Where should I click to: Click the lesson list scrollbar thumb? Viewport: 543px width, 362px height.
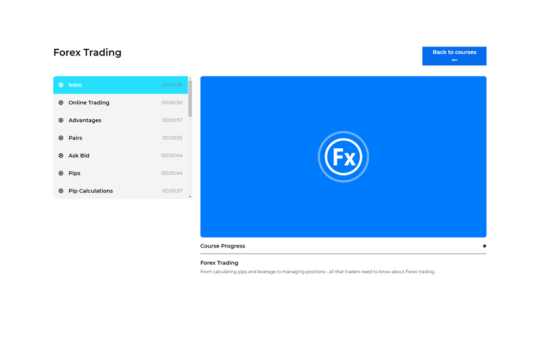[x=190, y=98]
